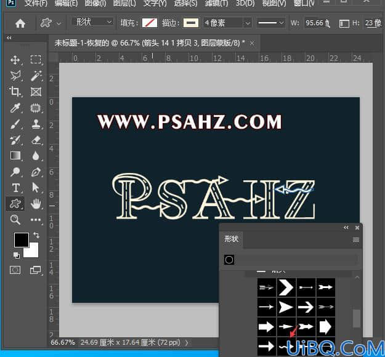Select the Clone Stamp tool
The height and width of the screenshot is (357, 385).
tap(36, 124)
